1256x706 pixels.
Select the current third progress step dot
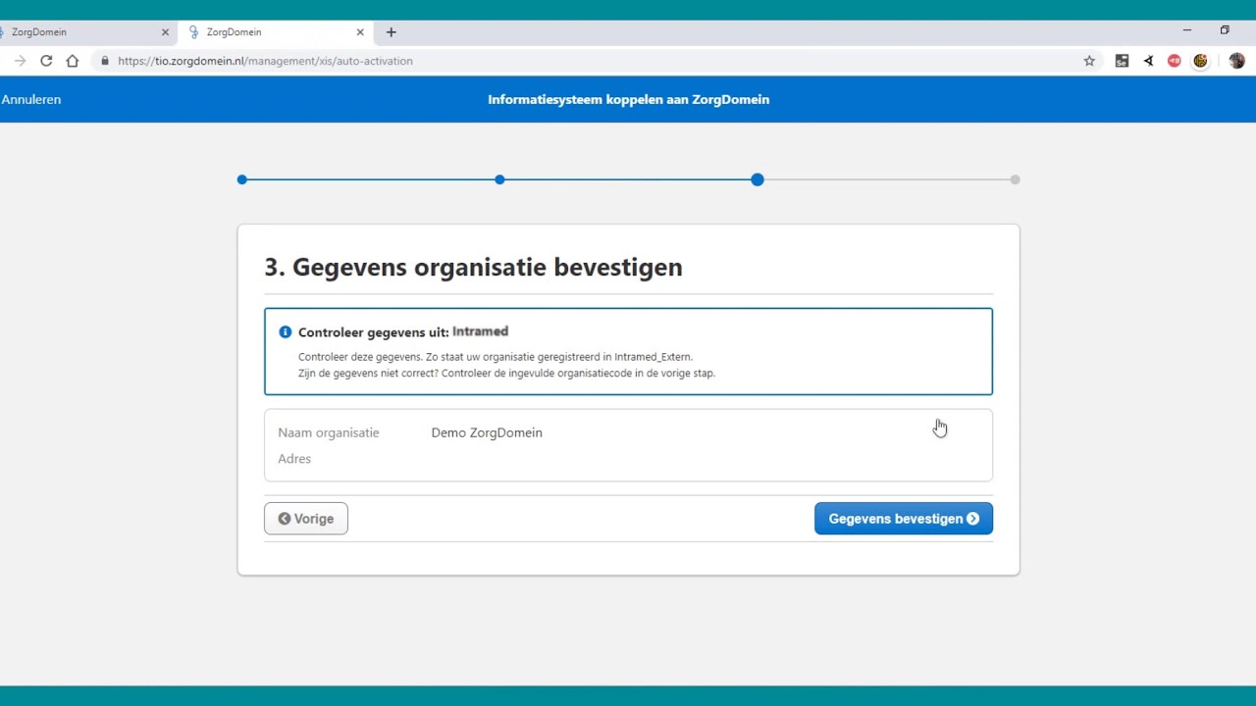pyautogui.click(x=758, y=179)
